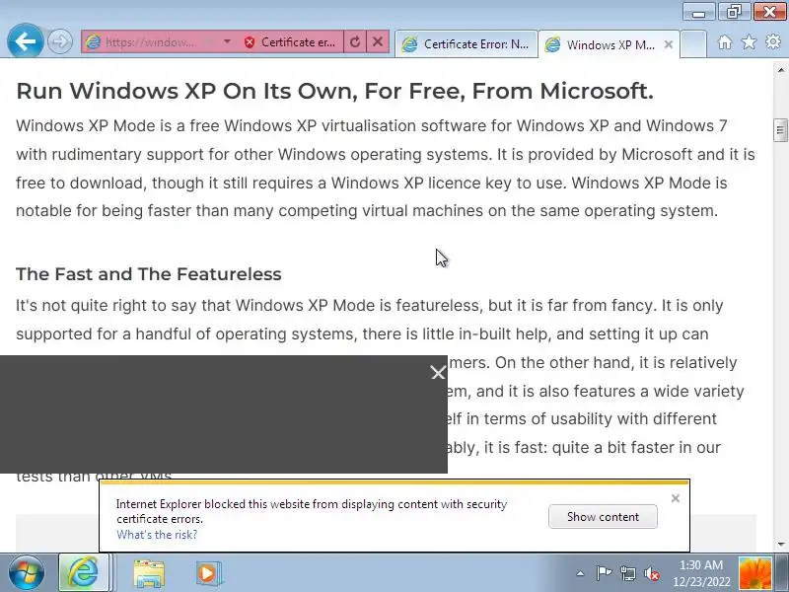Open the address bar dropdown arrow

coord(227,41)
